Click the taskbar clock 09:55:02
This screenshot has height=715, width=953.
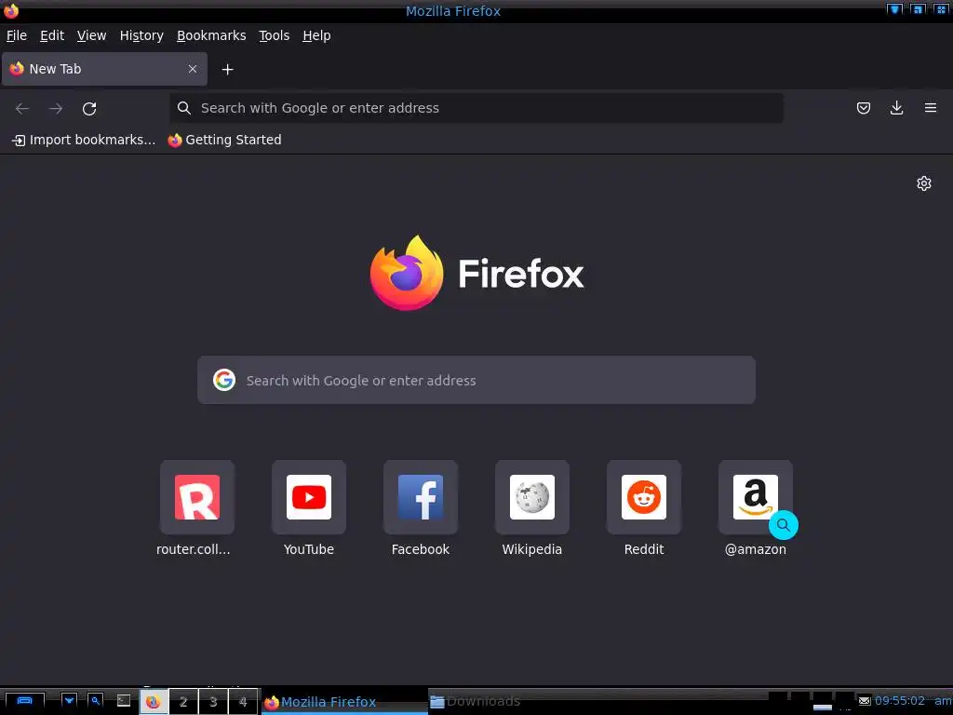tap(900, 701)
